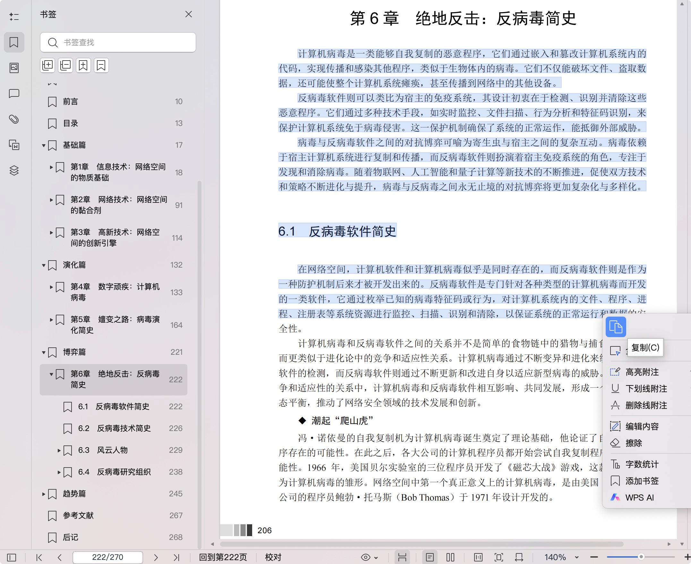Collapse the 基础篇 bookmark group
Viewport: 691px width, 564px height.
[44, 145]
